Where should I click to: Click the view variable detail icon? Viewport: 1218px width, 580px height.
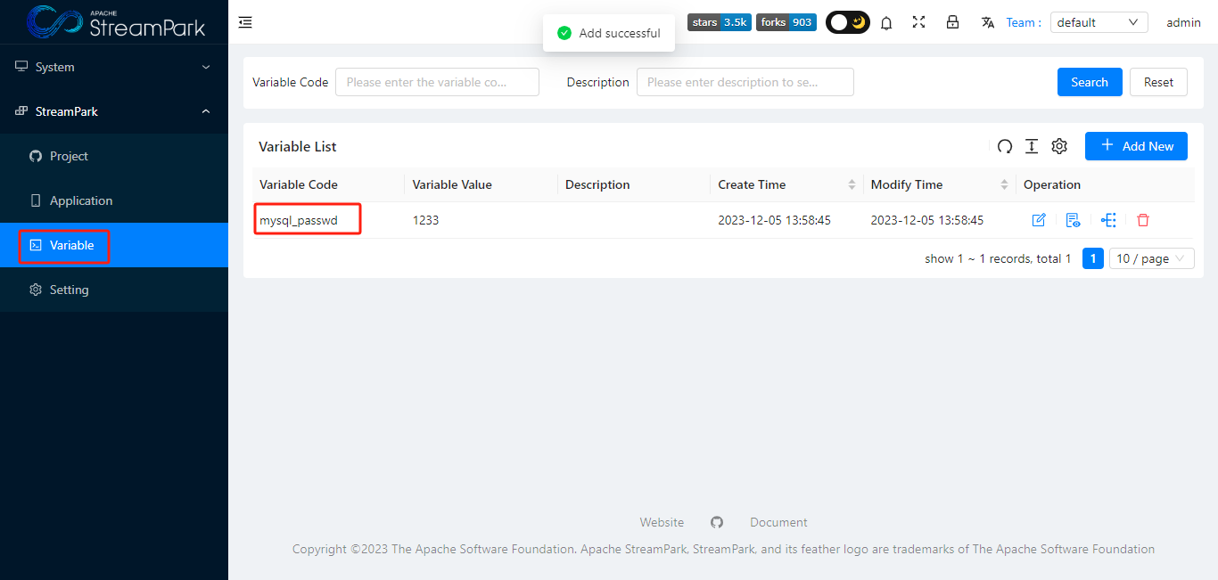[x=1073, y=219]
